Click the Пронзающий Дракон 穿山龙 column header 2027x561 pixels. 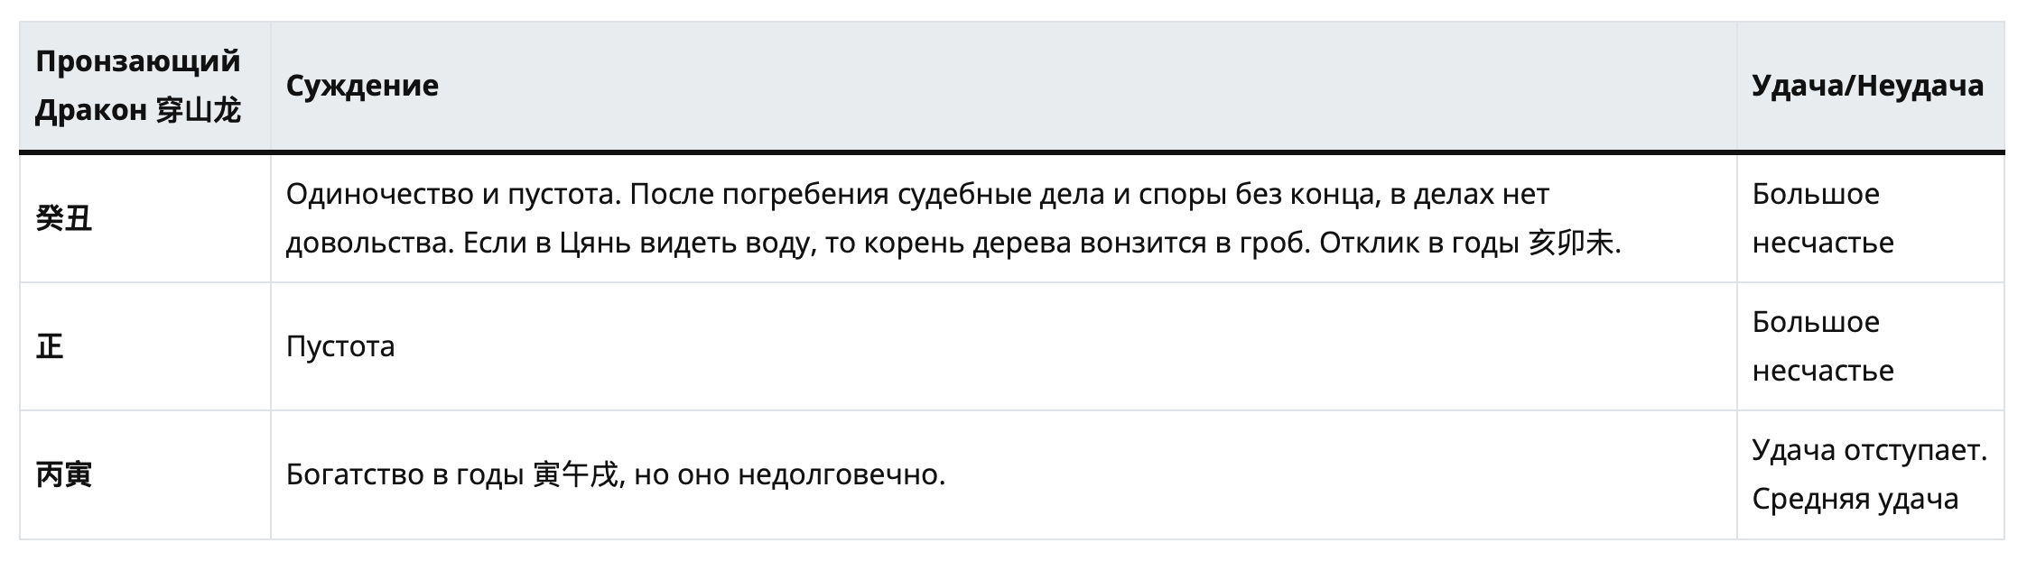[x=144, y=86]
